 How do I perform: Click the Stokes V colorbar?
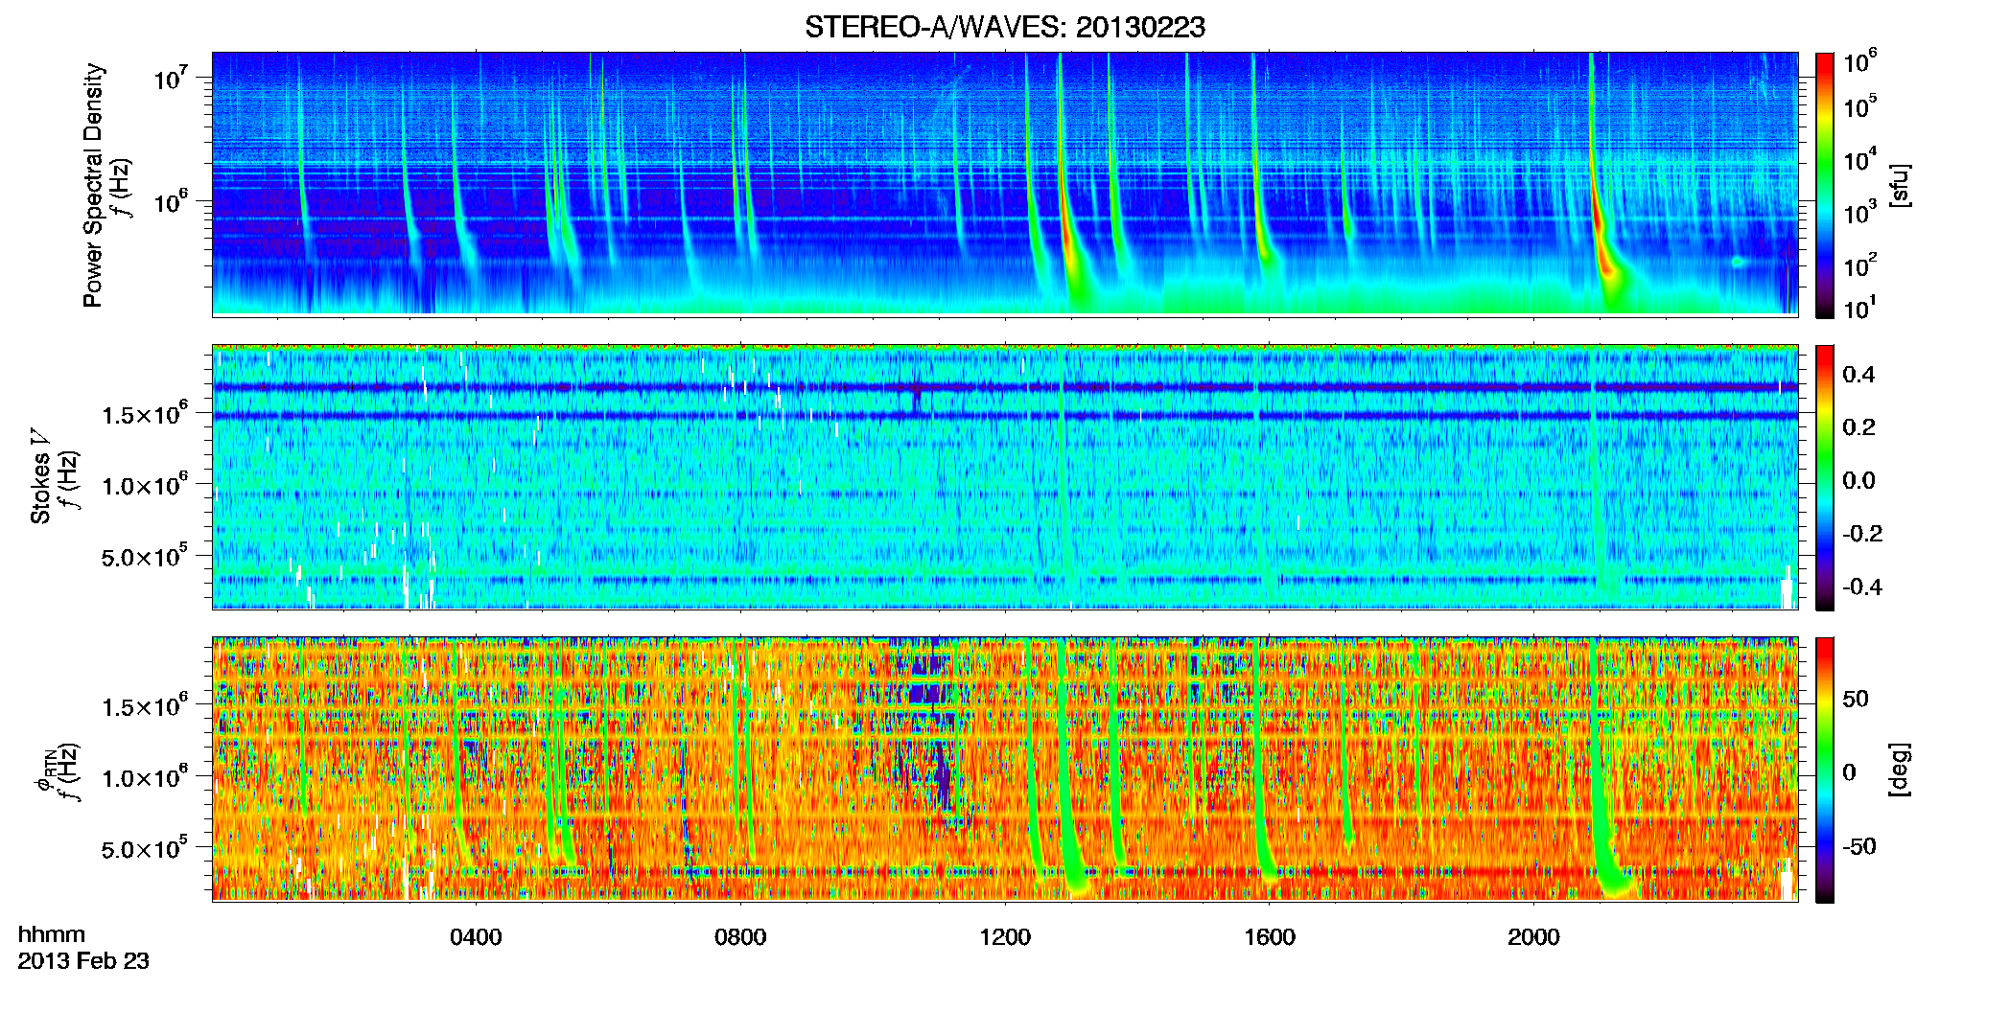(x=1825, y=477)
